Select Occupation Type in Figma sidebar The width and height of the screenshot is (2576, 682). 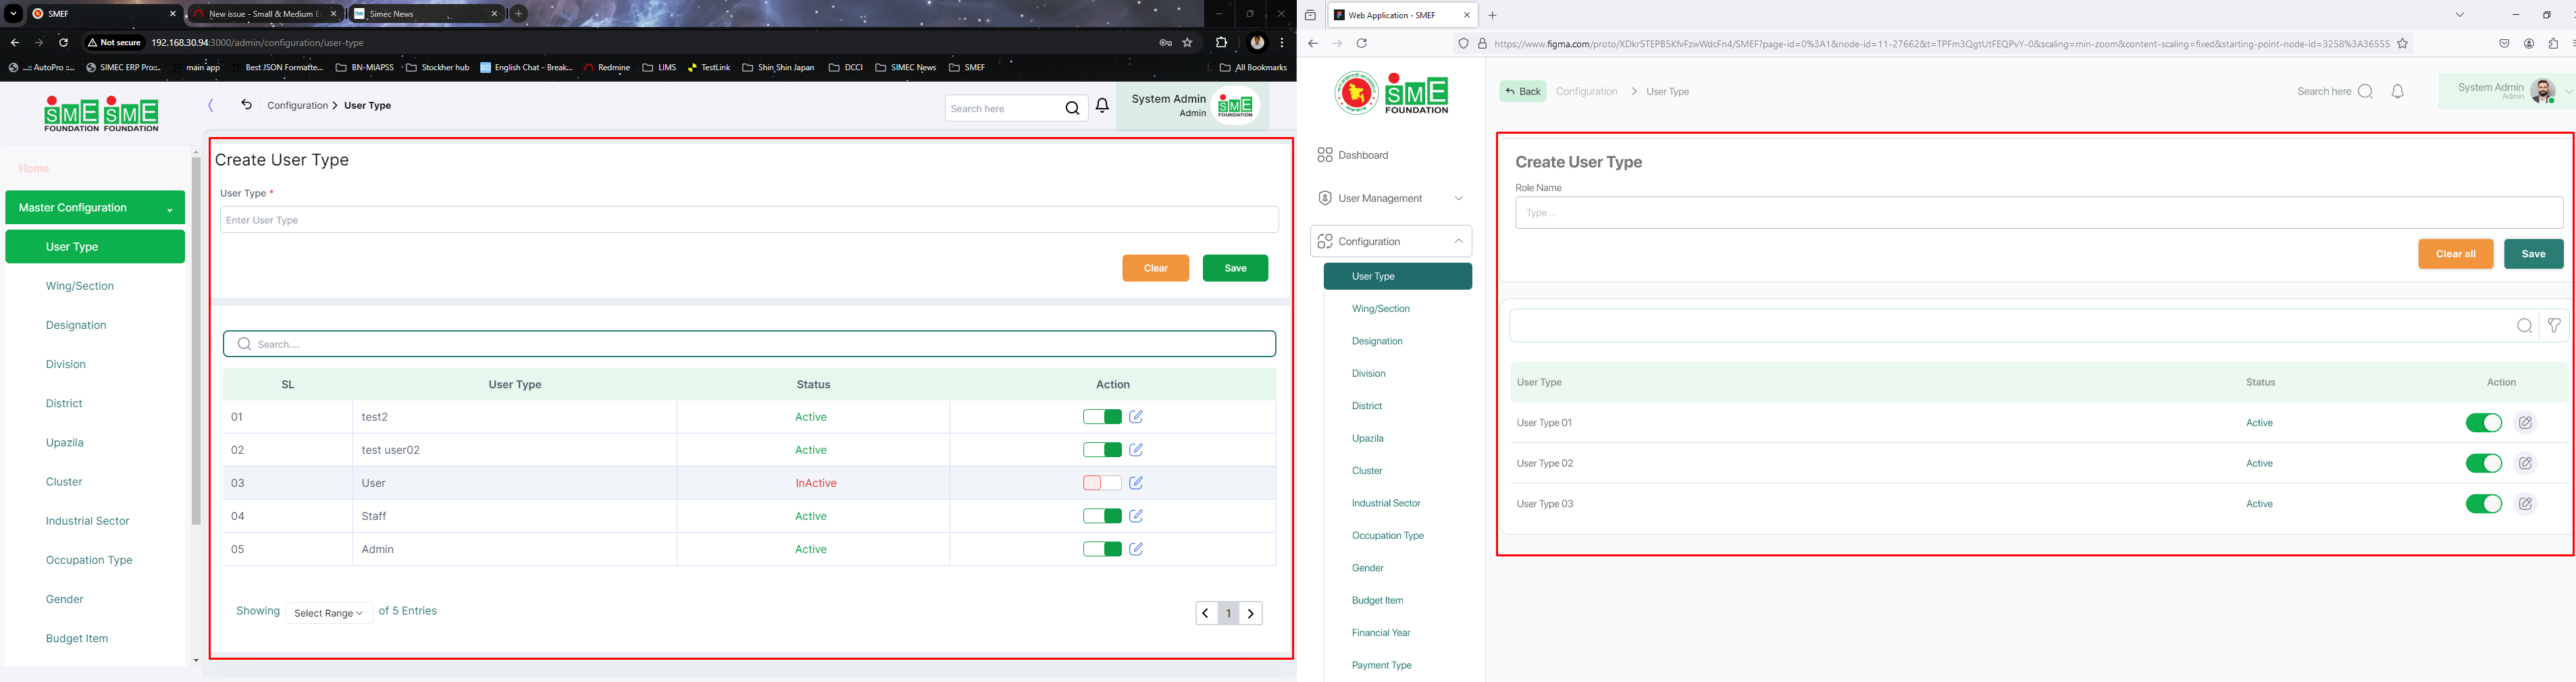pyautogui.click(x=1388, y=536)
